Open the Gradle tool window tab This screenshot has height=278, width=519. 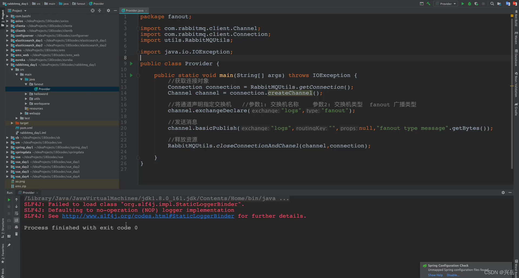pyautogui.click(x=516, y=109)
